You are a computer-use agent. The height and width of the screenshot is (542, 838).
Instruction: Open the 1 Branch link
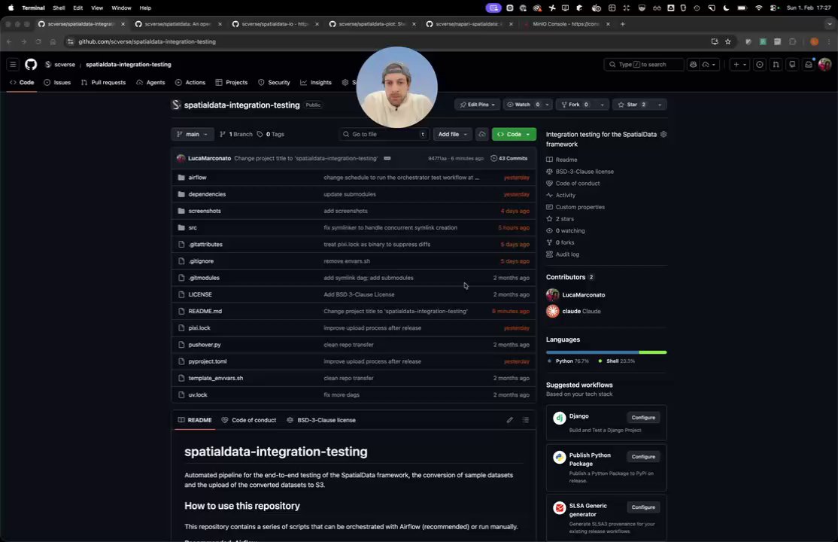[235, 134]
